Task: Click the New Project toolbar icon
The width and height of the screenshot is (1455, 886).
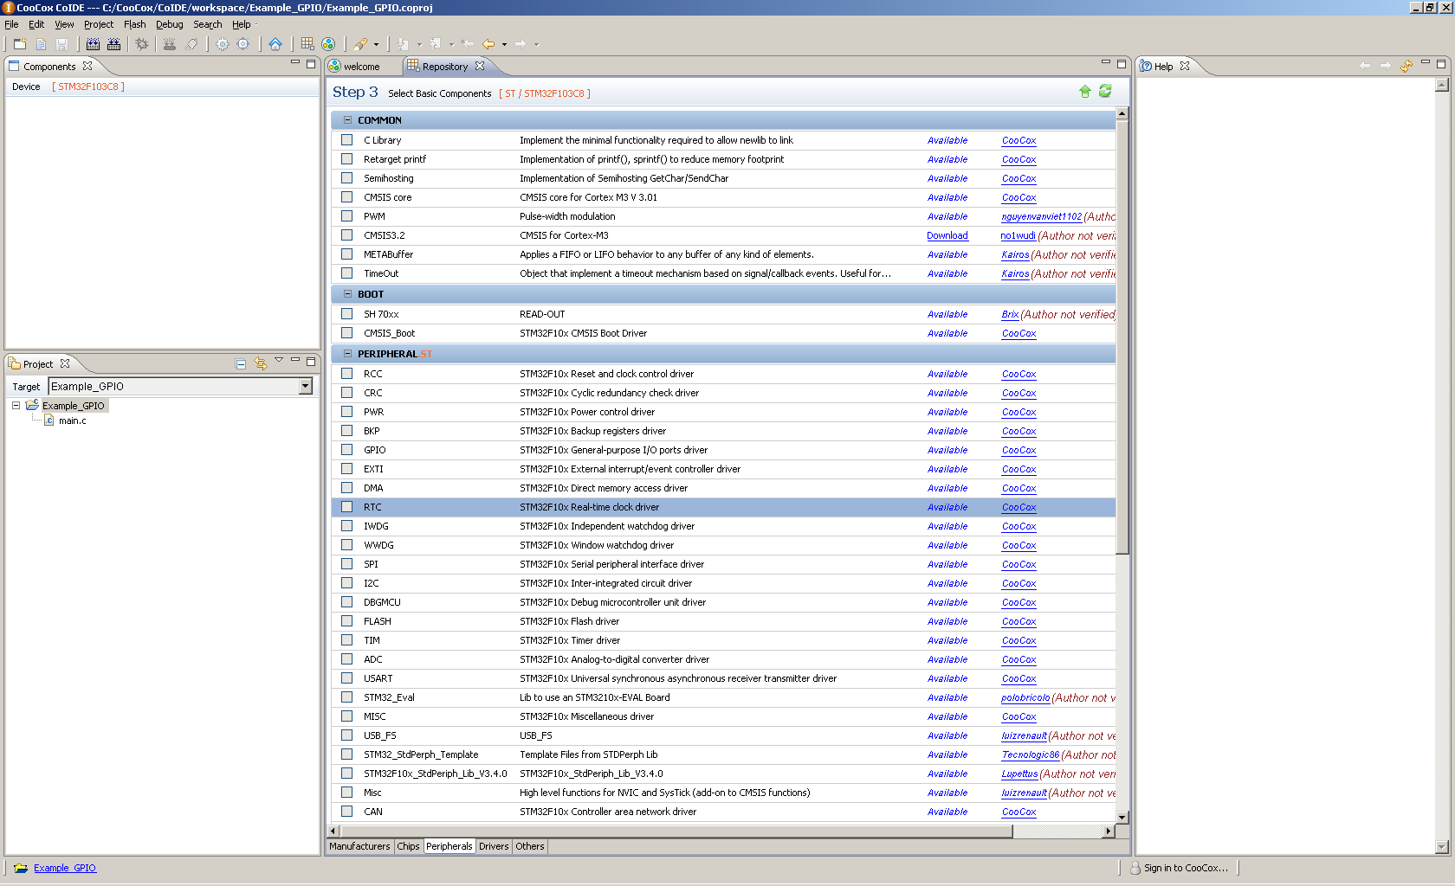Action: coord(20,44)
